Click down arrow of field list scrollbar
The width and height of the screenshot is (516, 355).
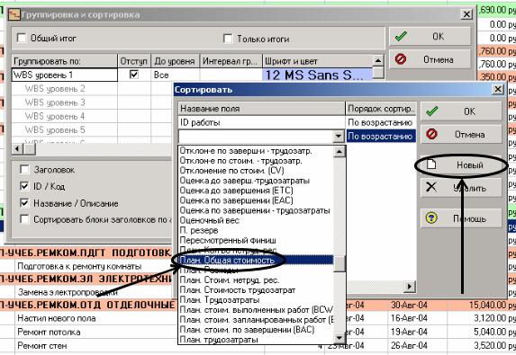[x=339, y=338]
